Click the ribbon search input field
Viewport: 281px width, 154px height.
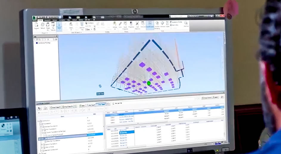click(x=178, y=16)
